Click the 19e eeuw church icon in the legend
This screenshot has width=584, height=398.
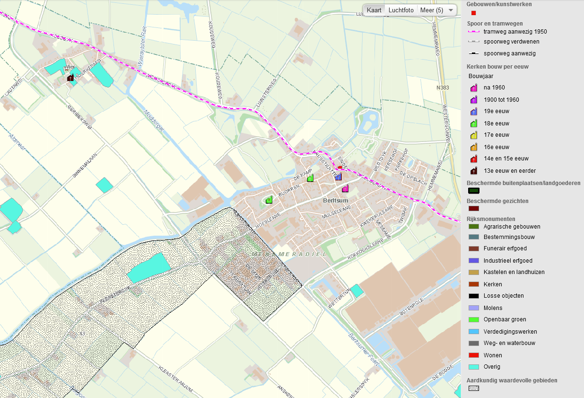point(473,111)
